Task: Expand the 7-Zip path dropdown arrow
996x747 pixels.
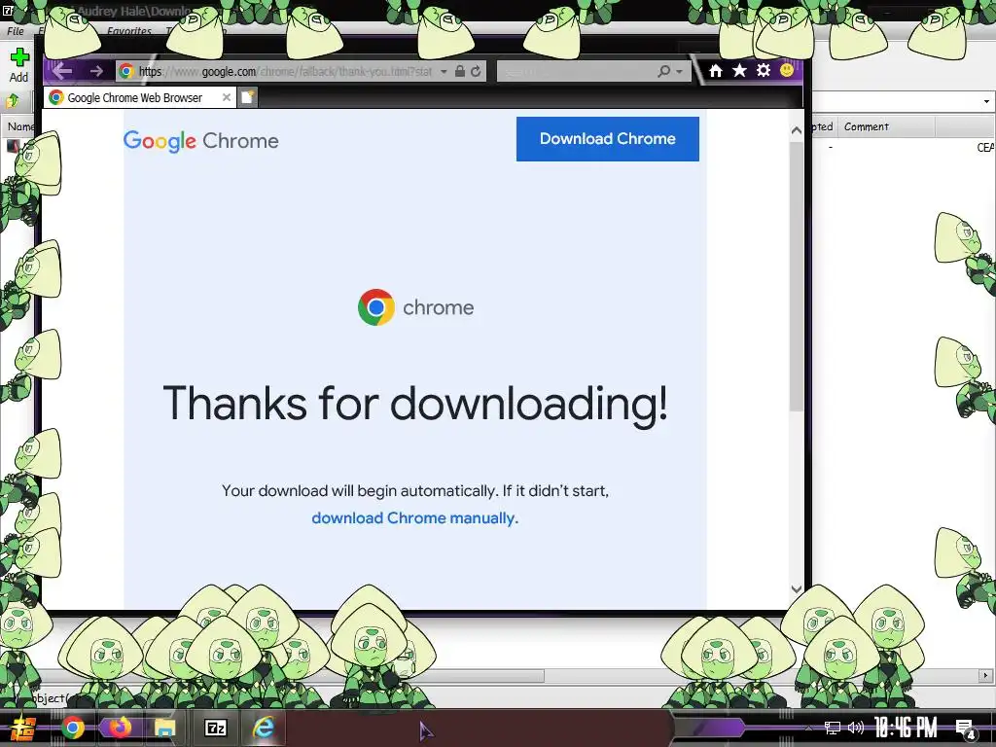Action: tap(986, 101)
